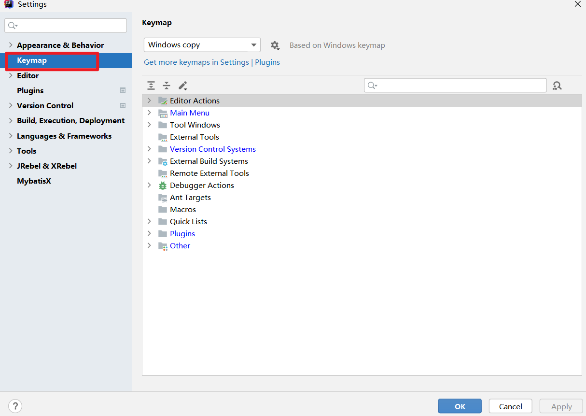
Task: Open the Windows copy keymap dropdown
Action: [202, 45]
